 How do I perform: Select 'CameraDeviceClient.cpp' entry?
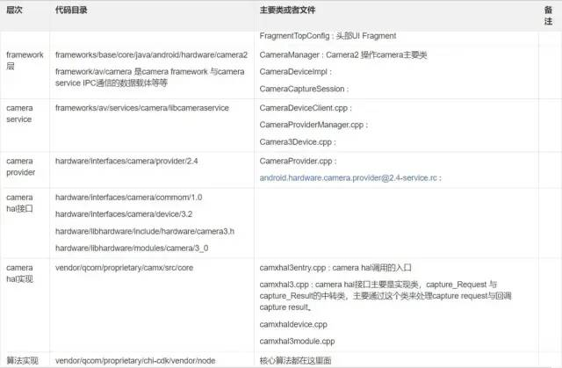click(x=306, y=108)
